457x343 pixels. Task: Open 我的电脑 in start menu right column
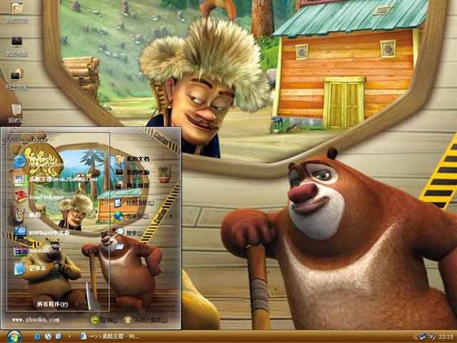coord(132,172)
